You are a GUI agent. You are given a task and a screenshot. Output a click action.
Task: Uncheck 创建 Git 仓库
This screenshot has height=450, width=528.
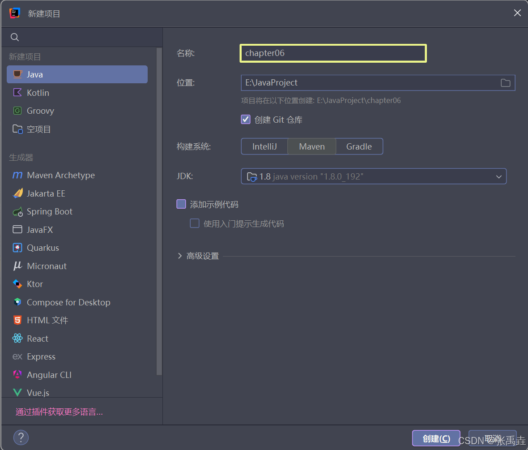pos(245,120)
